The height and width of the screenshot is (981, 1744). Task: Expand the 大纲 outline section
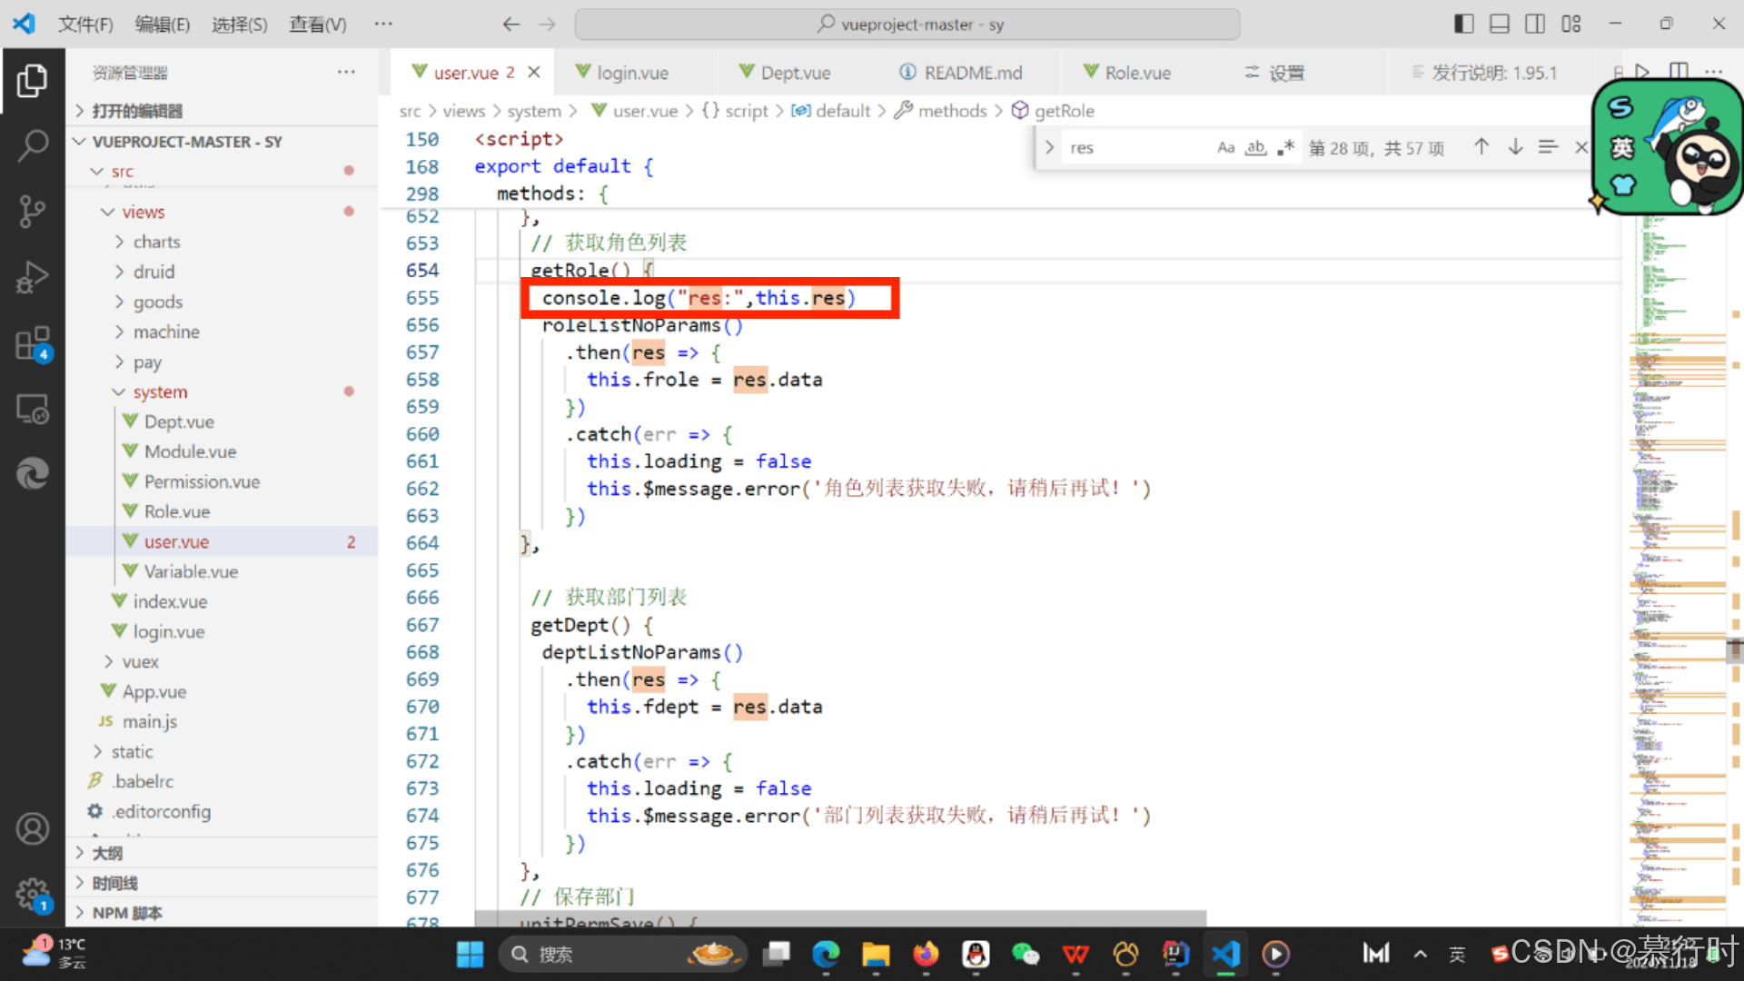tap(107, 853)
